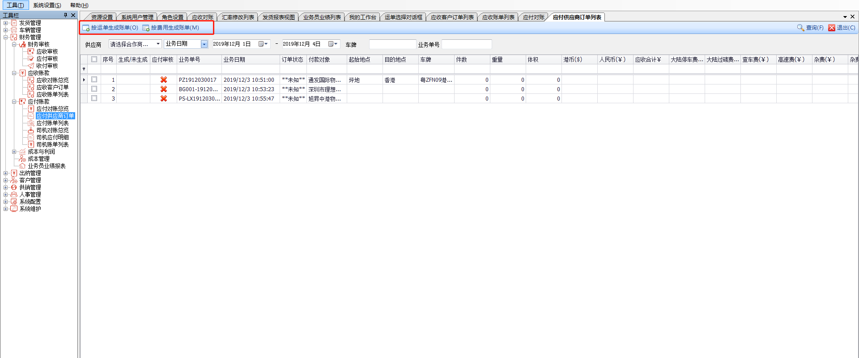Viewport: 859px width, 358px height.
Task: Click the 车牌 search input field
Action: [392, 44]
